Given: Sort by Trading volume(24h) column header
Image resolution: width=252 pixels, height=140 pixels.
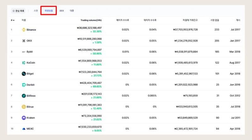Looking at the screenshot, I should click(x=91, y=20).
